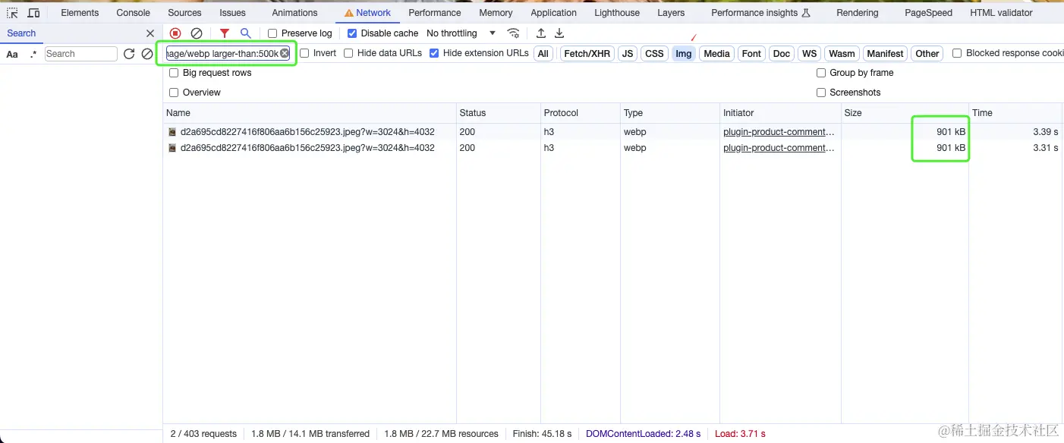This screenshot has height=443, width=1064.
Task: Filter by JS requests
Action: click(x=628, y=54)
